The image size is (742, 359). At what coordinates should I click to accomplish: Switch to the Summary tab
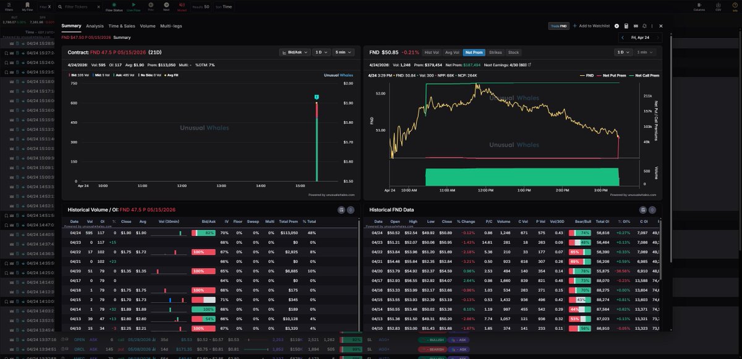pyautogui.click(x=71, y=26)
